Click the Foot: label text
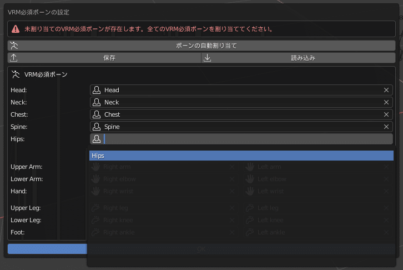The width and height of the screenshot is (403, 270). pyautogui.click(x=18, y=232)
